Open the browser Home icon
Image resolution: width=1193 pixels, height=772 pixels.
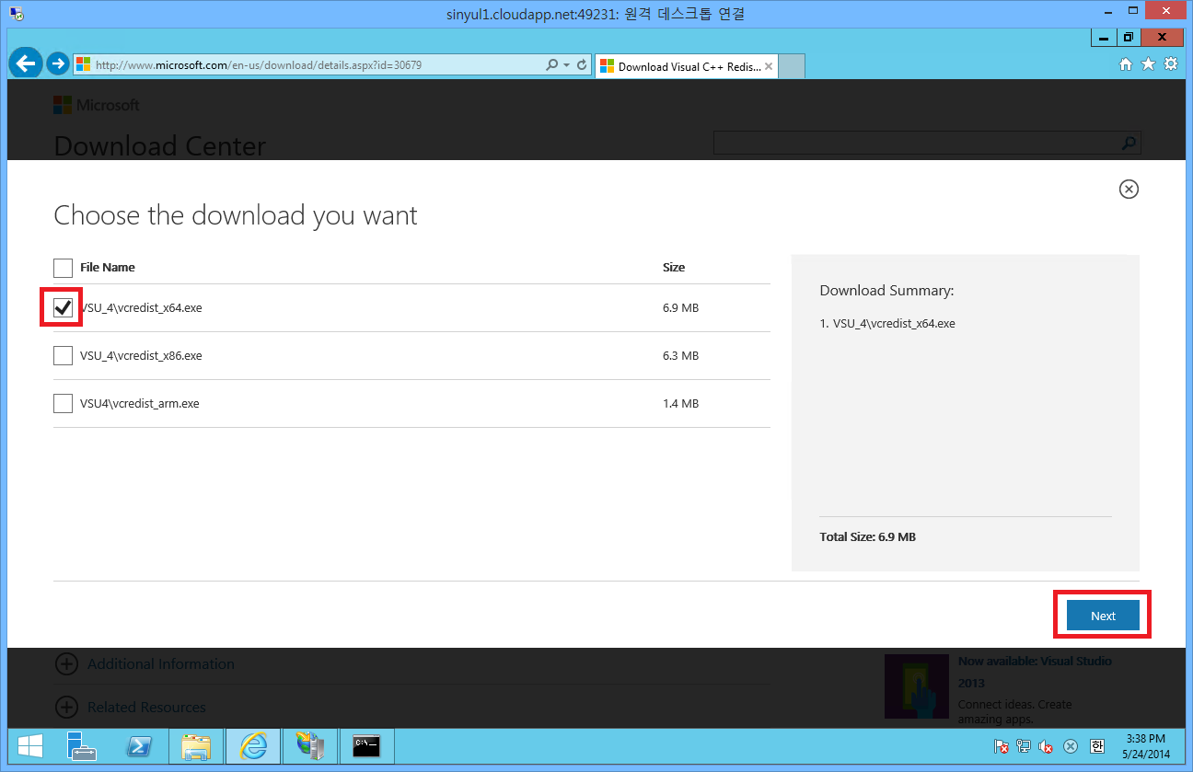click(1125, 64)
